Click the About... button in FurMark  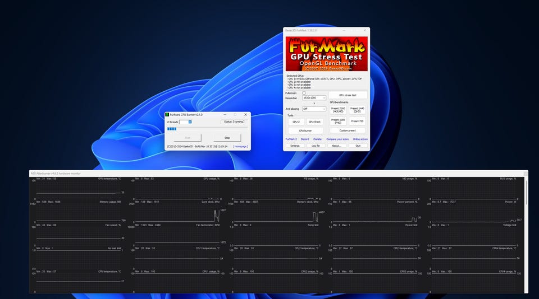(x=336, y=146)
